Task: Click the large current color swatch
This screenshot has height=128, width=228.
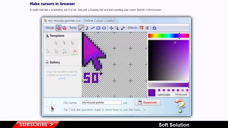Action: pos(152,93)
